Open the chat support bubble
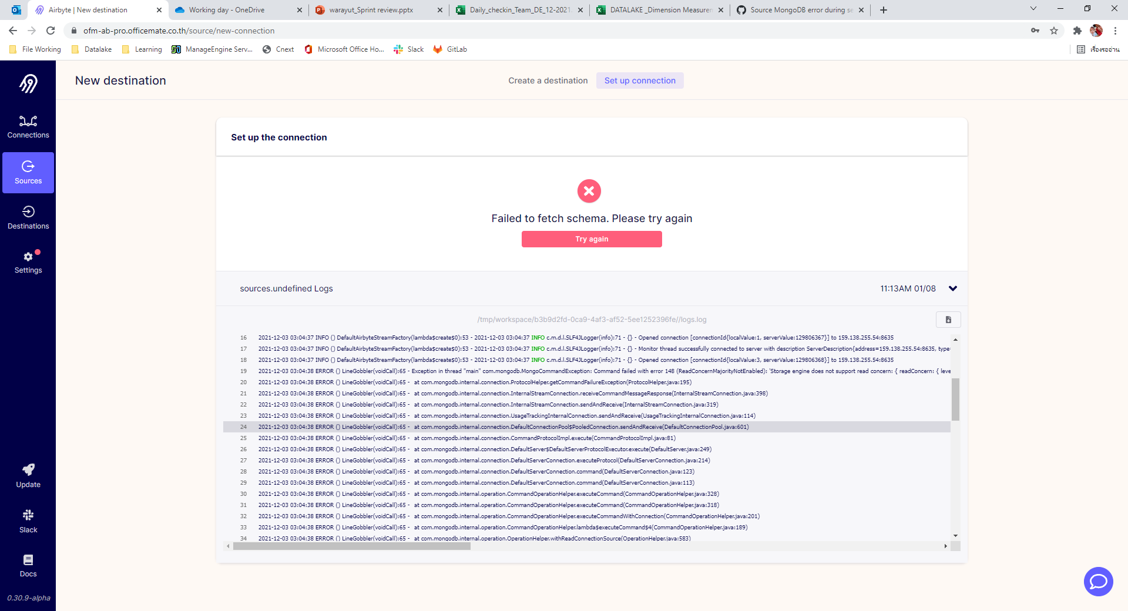 [x=1098, y=582]
